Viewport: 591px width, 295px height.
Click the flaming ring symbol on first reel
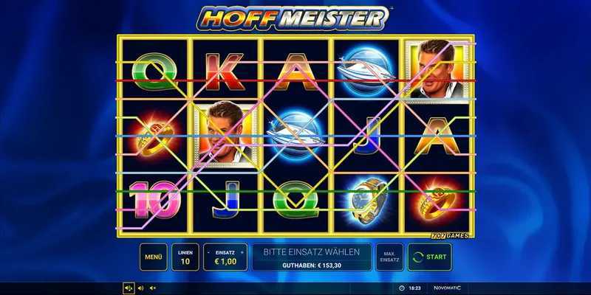155,135
